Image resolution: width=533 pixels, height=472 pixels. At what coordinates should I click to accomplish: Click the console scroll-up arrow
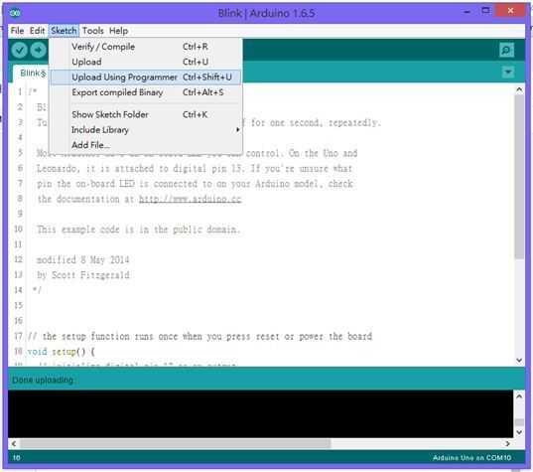(519, 396)
